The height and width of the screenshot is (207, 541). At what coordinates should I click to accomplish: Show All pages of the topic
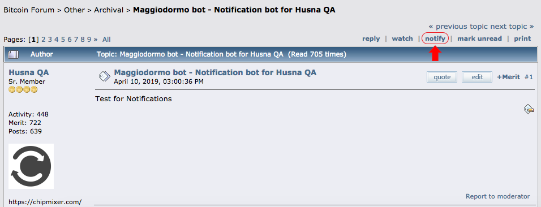tap(106, 40)
